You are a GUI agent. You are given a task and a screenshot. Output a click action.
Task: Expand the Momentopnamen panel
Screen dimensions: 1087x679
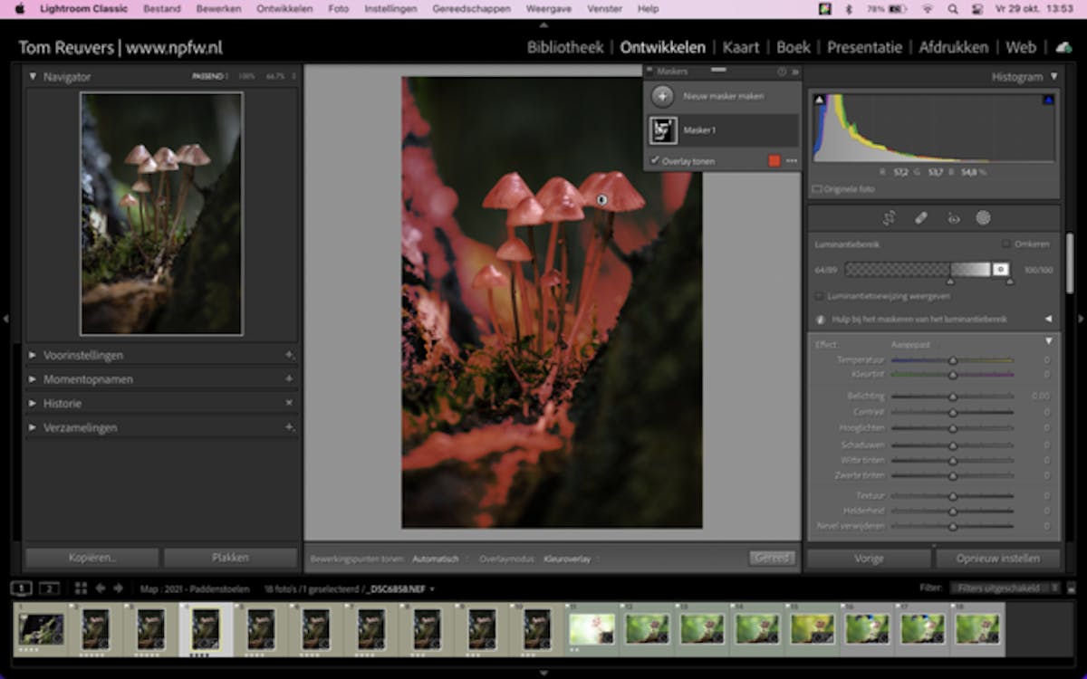tap(33, 378)
